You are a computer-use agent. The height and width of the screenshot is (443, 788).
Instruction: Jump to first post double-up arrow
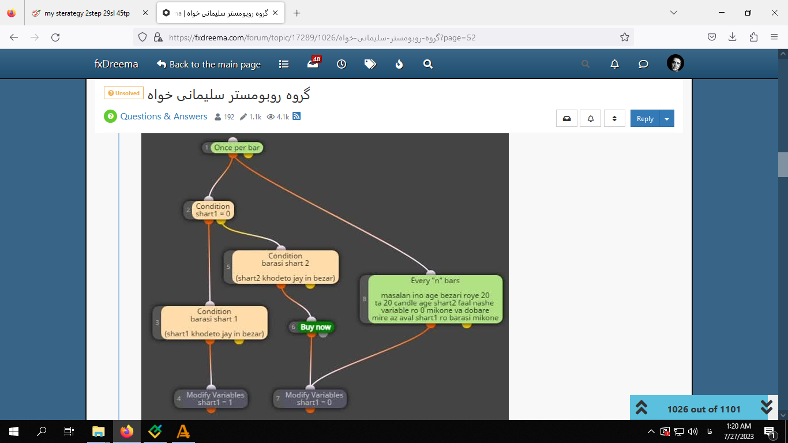[x=641, y=408]
